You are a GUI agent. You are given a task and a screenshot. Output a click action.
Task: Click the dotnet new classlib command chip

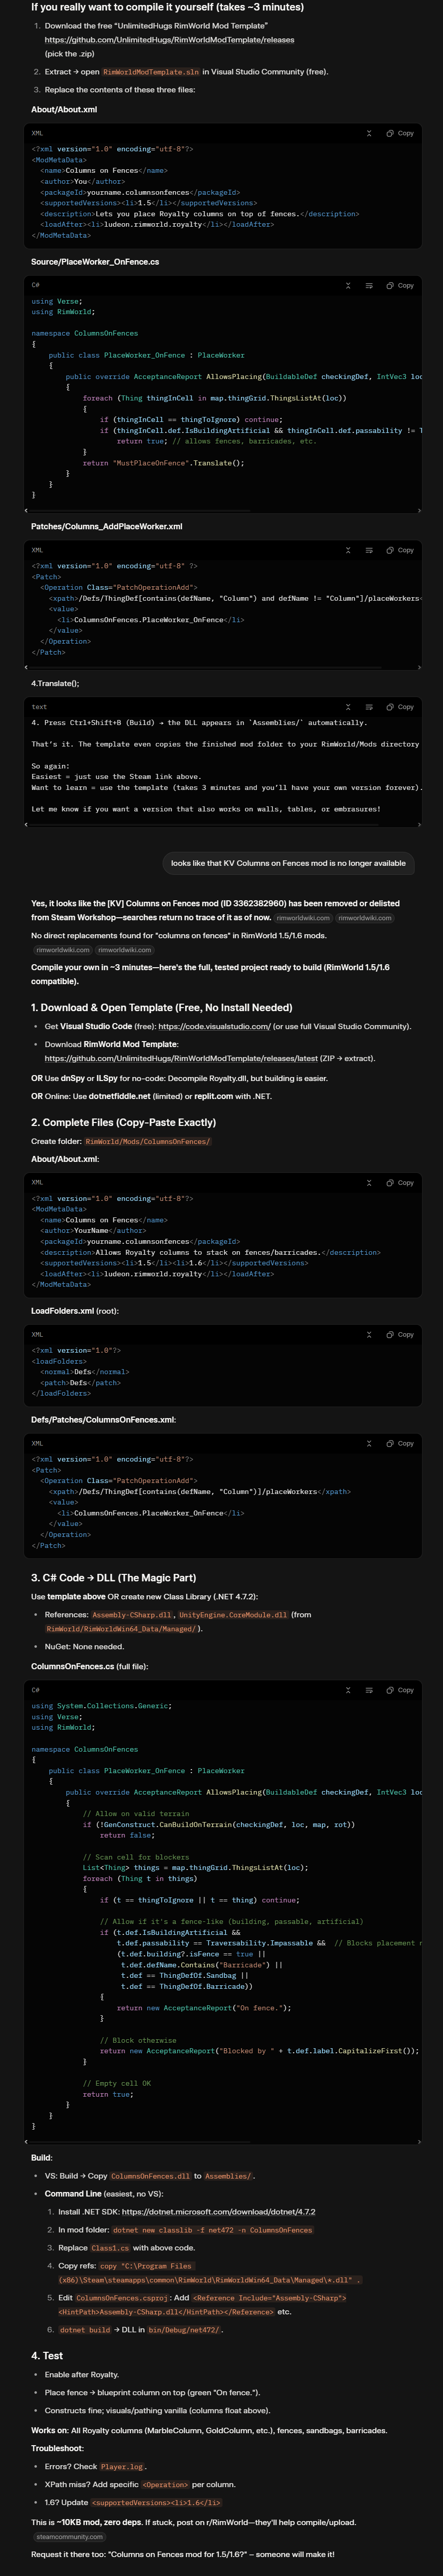coord(213,2230)
